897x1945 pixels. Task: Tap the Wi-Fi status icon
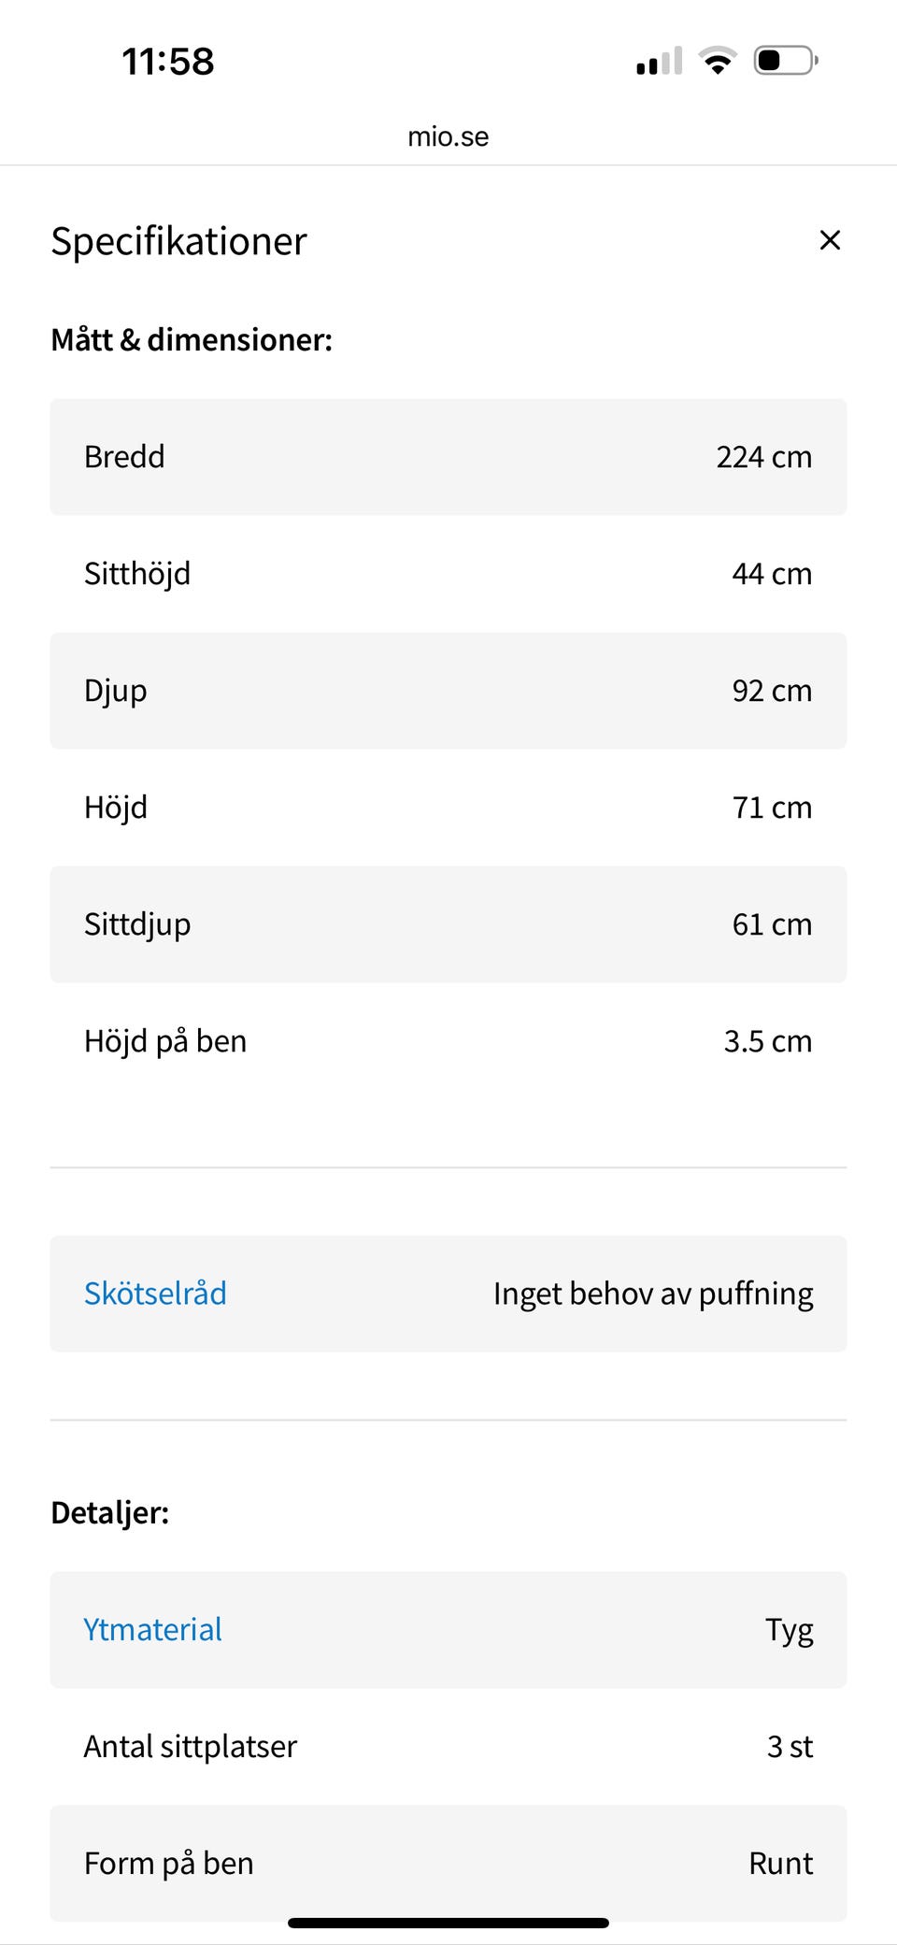pos(718,62)
